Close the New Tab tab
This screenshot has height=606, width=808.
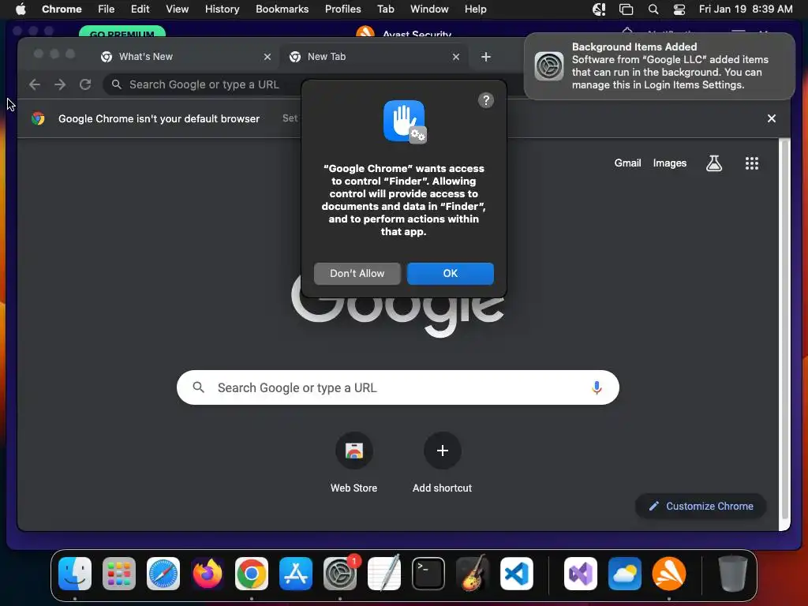(x=455, y=57)
